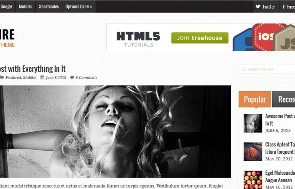Open the Featured category link
The image size is (295, 189).
click(13, 77)
